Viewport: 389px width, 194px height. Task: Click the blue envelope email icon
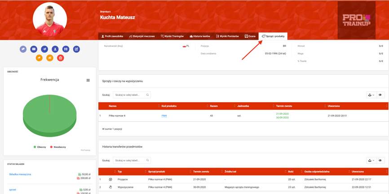pos(34,49)
